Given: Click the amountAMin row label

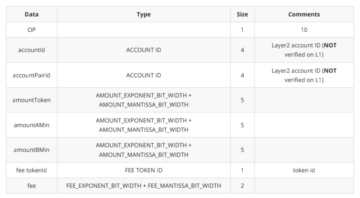Looking at the screenshot, I should [x=31, y=125].
